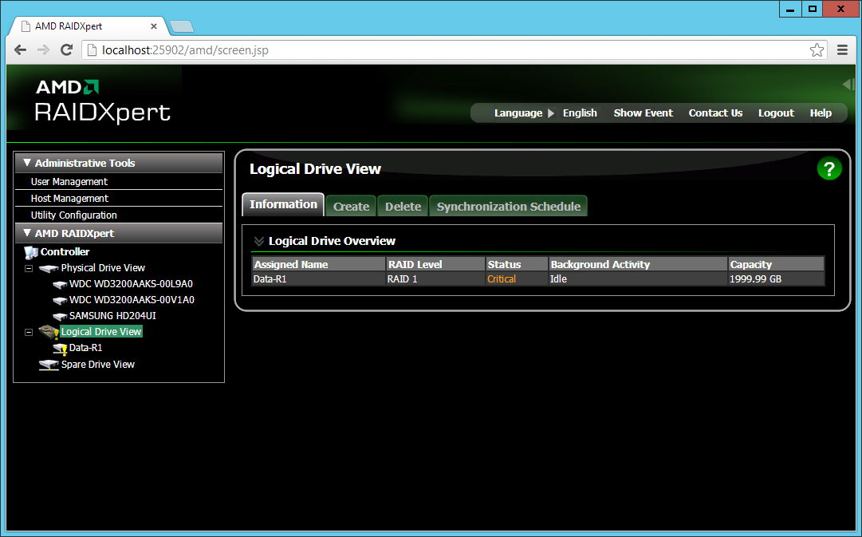This screenshot has width=862, height=537.
Task: Click the Physical Drive View drive icon
Action: click(x=49, y=268)
